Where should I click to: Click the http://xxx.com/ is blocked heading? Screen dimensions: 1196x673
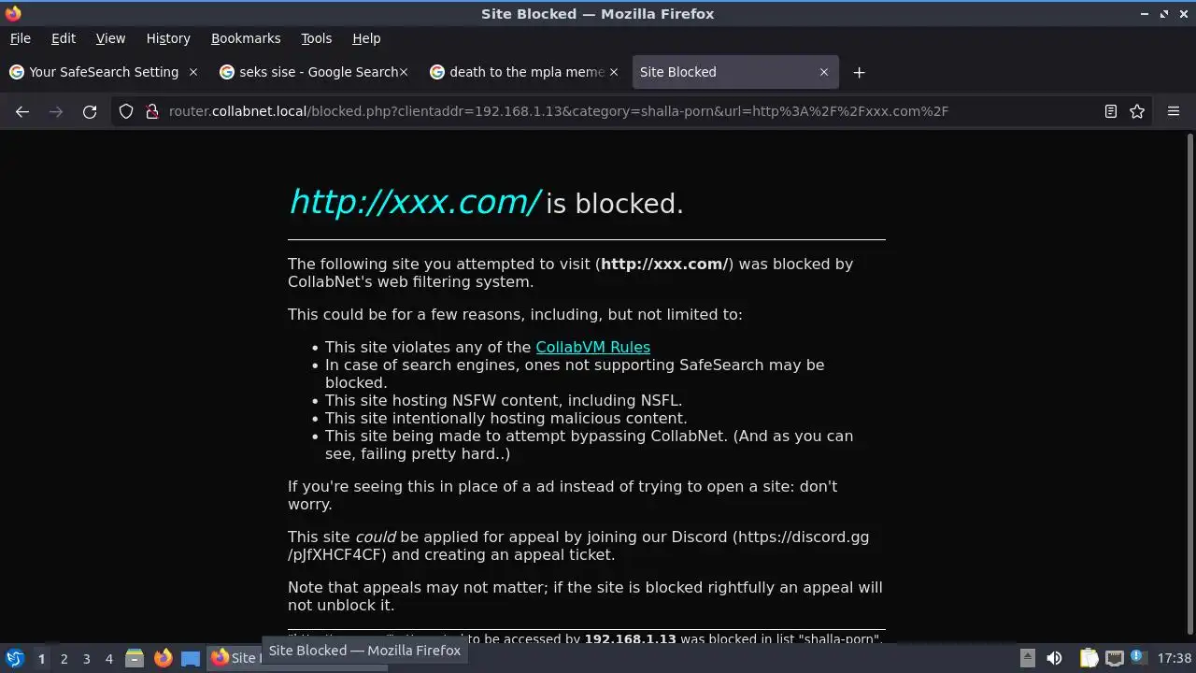click(x=486, y=202)
